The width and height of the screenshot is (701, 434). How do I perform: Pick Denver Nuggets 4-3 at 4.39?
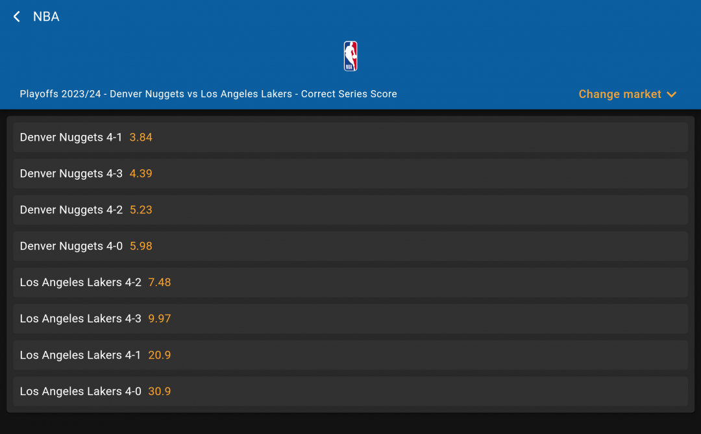click(x=350, y=173)
